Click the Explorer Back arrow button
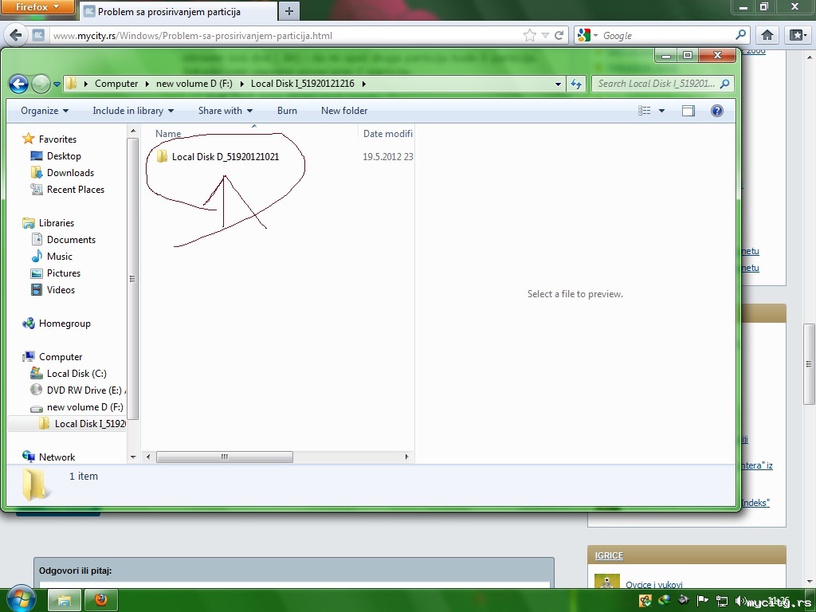Image resolution: width=816 pixels, height=612 pixels. pyautogui.click(x=18, y=84)
